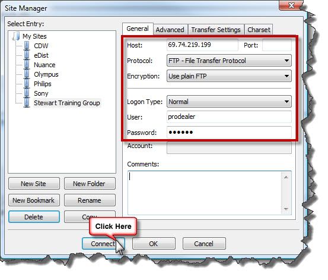Select the Nuance site icon
Screen dimensions: 328x280
(27, 65)
